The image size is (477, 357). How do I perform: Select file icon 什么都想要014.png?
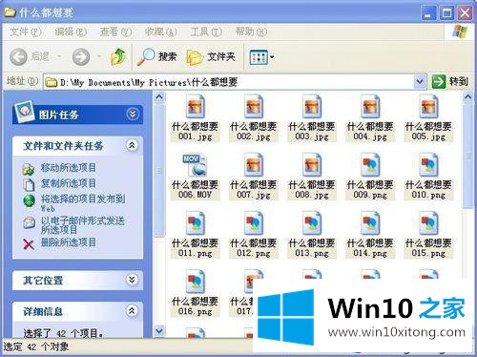pos(370,223)
